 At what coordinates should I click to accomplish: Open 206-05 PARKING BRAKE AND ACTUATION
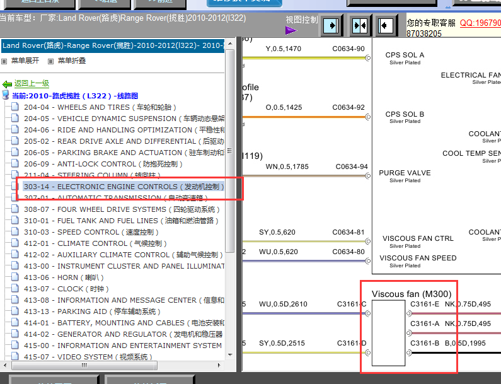click(124, 153)
